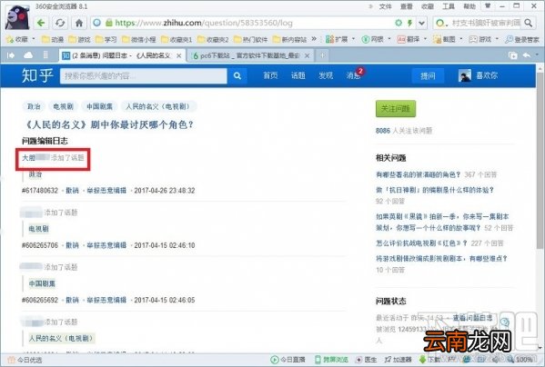545x367 pixels.
Task: Click the browser search engine box
Action: pos(484,23)
